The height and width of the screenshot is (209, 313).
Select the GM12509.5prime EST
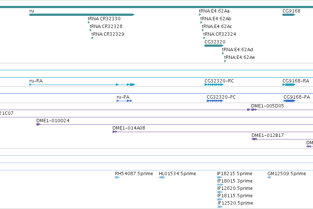pos(269,177)
